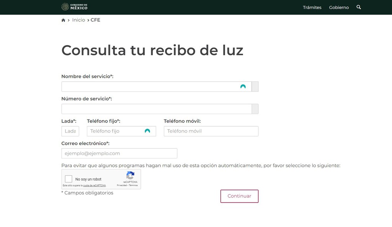392x227 pixels.
Task: Navigate to Inicio via the breadcrumb
Action: 78,20
